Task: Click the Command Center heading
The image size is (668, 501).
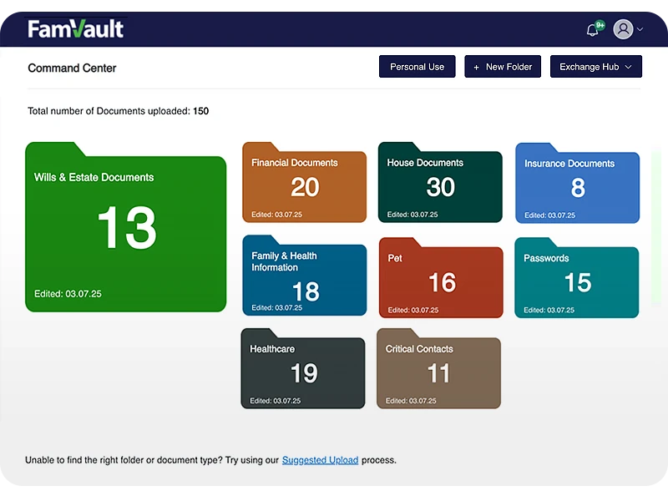Action: (72, 68)
